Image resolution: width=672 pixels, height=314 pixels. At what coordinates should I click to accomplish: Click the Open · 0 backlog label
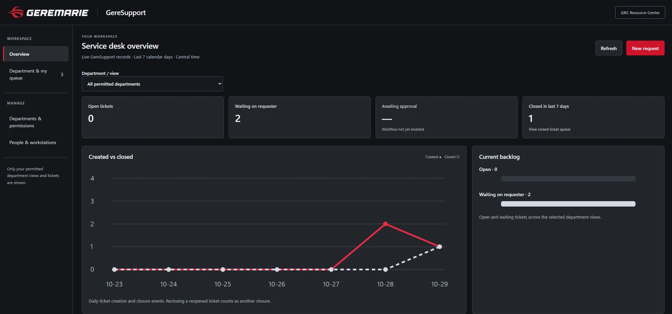488,170
